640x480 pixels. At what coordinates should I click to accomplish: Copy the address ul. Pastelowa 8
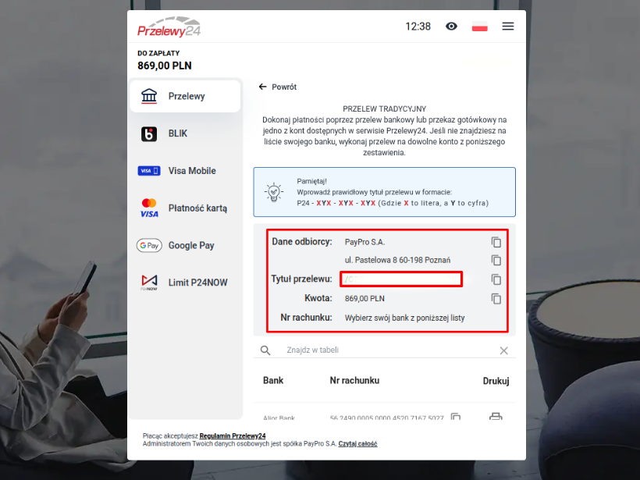pyautogui.click(x=496, y=260)
